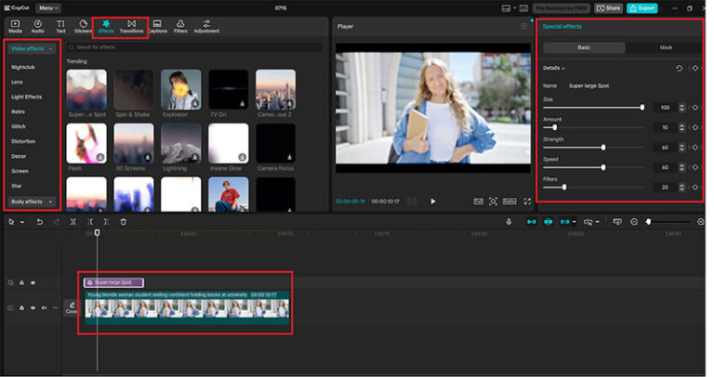Choose the Flash effect thumbnail
Viewport: 714px width, 377px height.
[x=86, y=143]
